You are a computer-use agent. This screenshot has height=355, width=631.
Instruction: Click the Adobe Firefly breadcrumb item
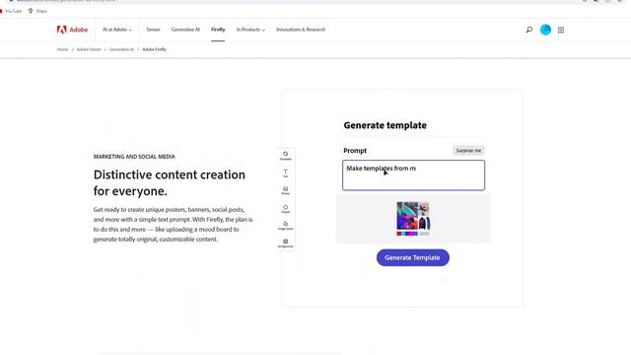(154, 49)
